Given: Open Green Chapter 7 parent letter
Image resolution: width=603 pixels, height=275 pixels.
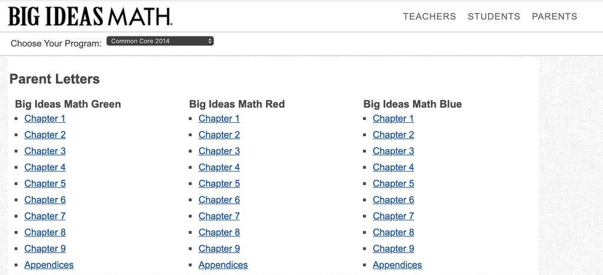Looking at the screenshot, I should tap(45, 216).
